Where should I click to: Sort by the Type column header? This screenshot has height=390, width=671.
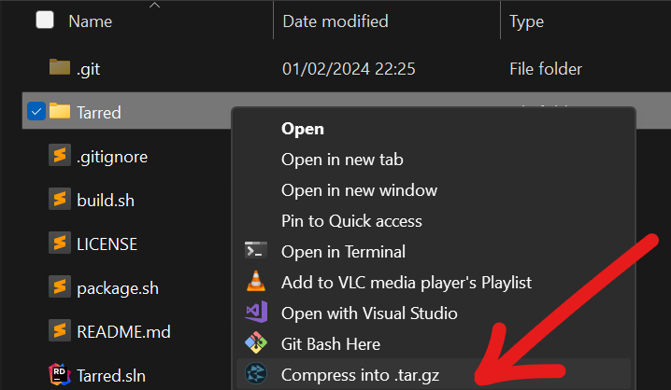(x=526, y=21)
